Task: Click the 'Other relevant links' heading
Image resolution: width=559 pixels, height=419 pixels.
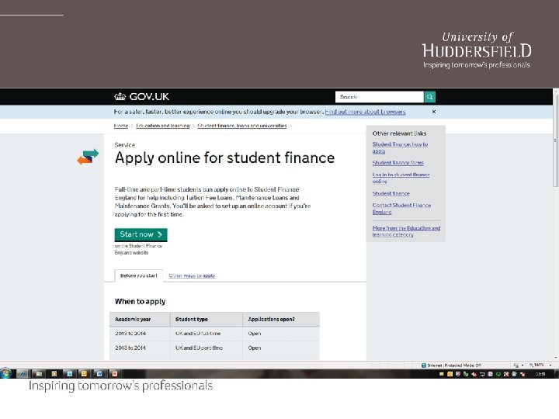Action: 399,133
